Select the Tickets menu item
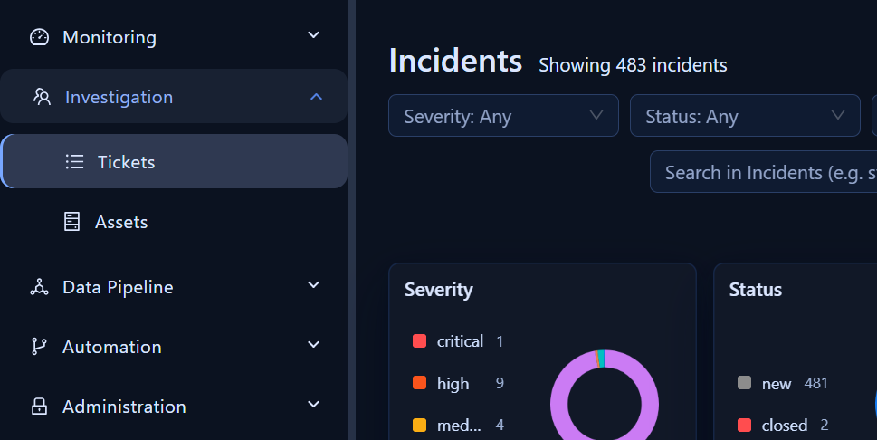 [174, 161]
